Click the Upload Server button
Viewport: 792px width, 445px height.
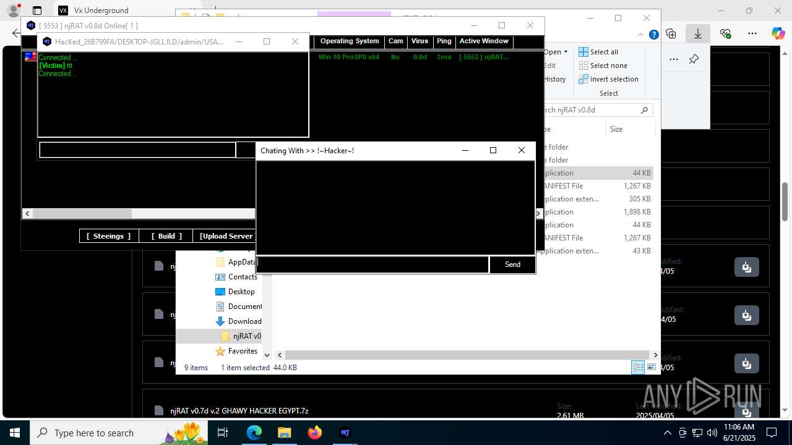click(x=225, y=236)
